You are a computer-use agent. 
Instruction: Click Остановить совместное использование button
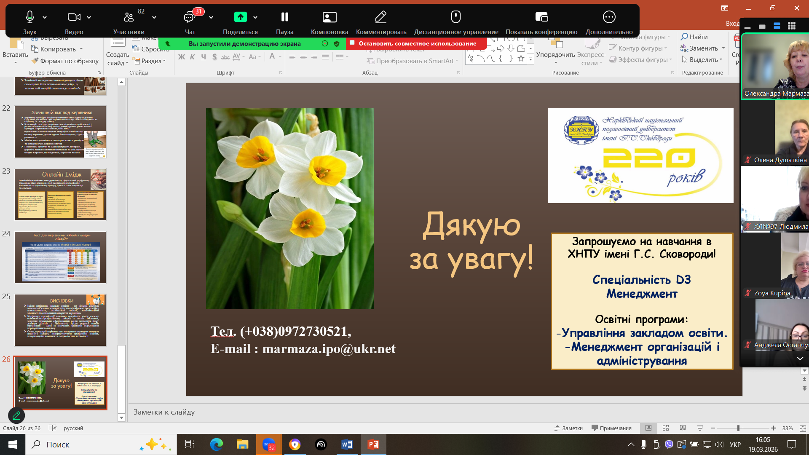pyautogui.click(x=416, y=43)
